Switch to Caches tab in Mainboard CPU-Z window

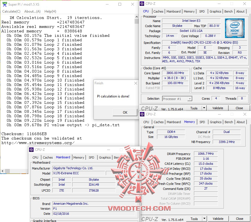[x=48, y=157]
